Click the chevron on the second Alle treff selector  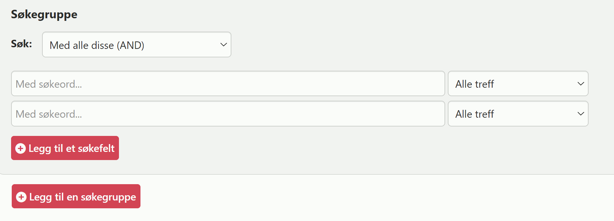click(x=580, y=114)
